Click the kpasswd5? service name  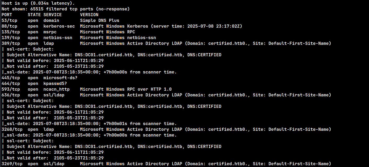55,83
